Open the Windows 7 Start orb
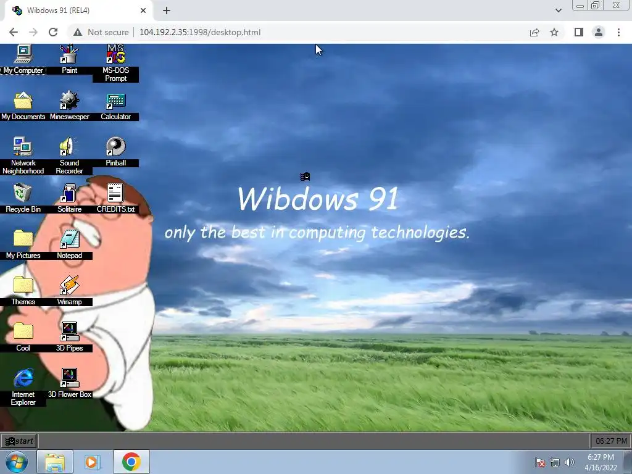This screenshot has width=632, height=474. (x=17, y=462)
